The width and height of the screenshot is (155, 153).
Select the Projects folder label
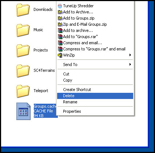[x=41, y=50]
